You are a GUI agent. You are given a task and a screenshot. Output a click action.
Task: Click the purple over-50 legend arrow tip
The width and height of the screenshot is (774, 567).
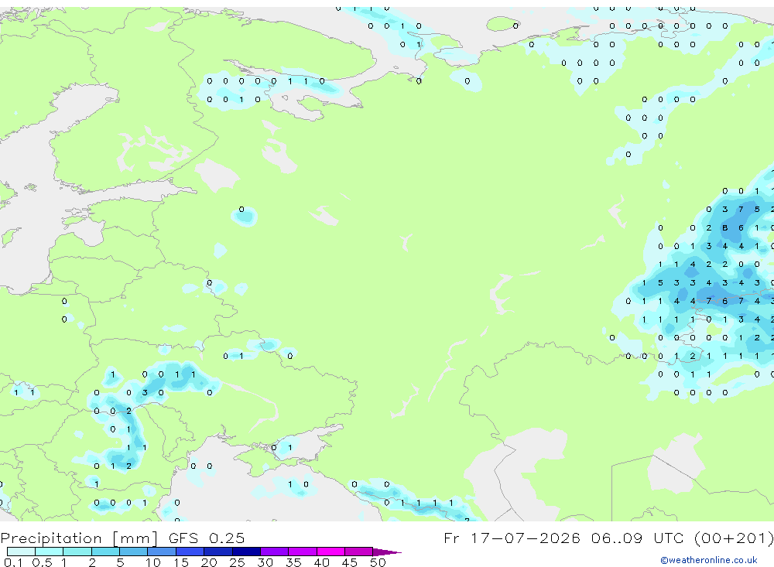point(388,552)
